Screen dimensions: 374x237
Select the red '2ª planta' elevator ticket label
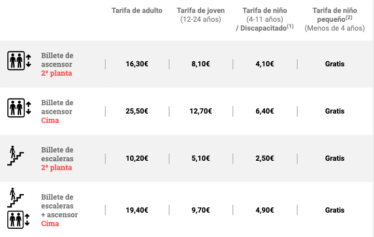57,73
